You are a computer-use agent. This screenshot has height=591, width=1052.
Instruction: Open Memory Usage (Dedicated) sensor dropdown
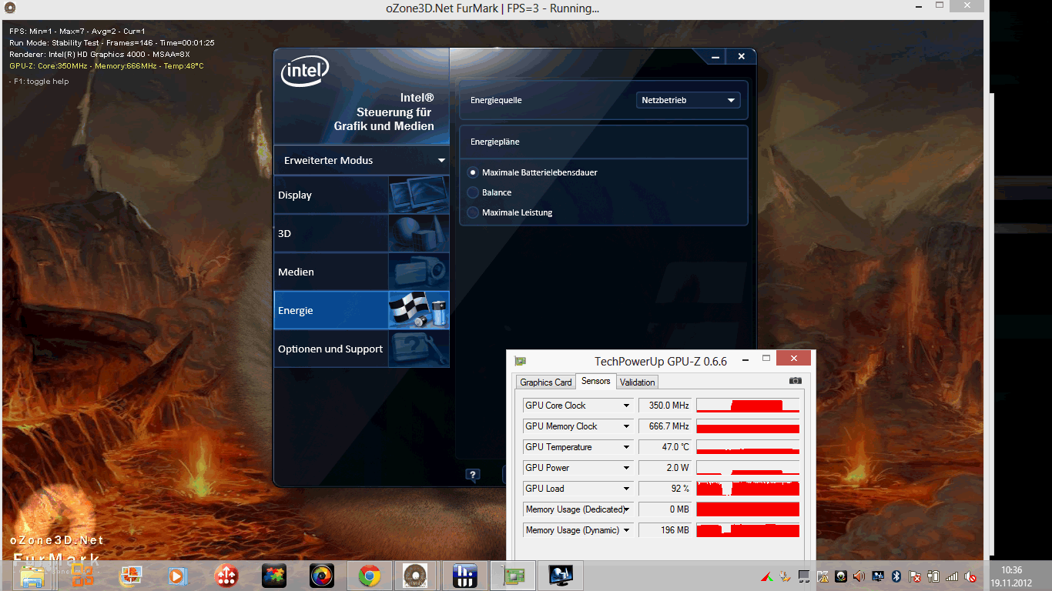coord(578,509)
